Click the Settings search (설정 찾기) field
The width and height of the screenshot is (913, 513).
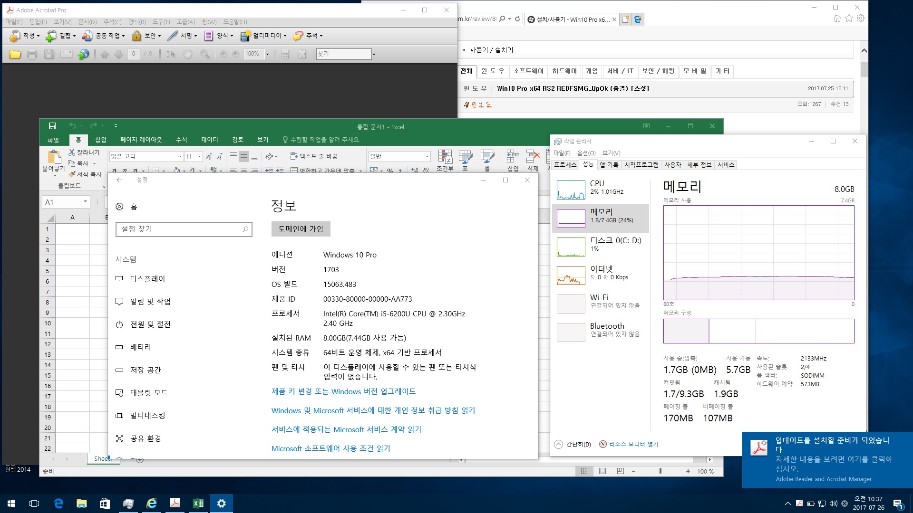[184, 229]
